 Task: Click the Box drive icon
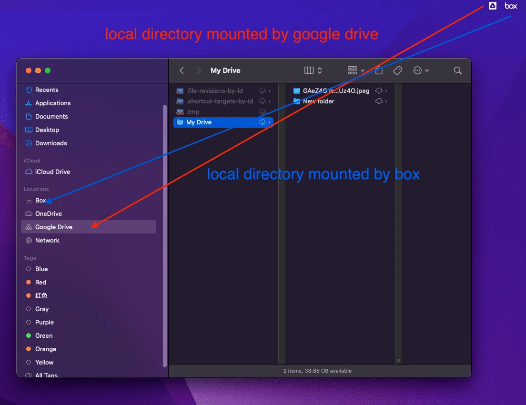click(29, 200)
